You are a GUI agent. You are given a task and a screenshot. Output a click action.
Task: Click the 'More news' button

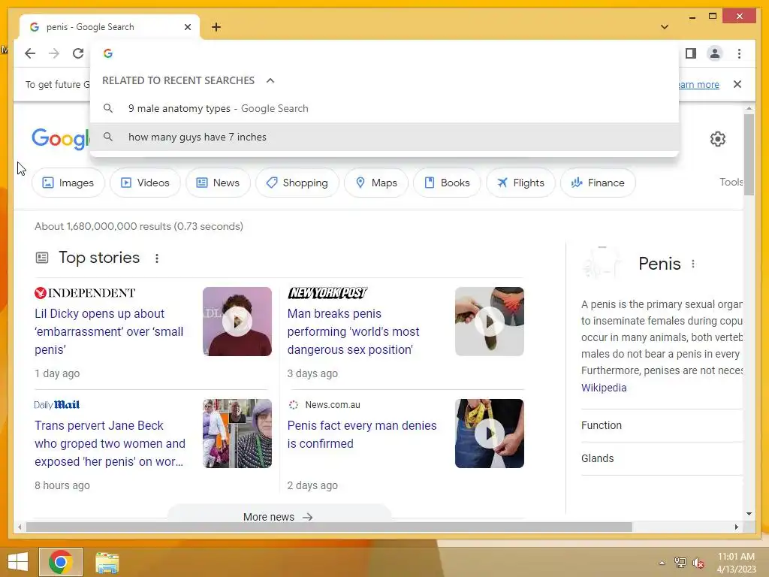pos(278,517)
